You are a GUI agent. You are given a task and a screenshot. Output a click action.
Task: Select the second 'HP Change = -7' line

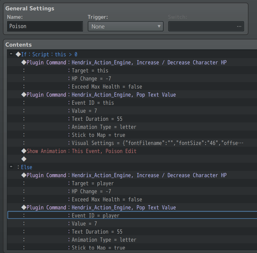click(x=132, y=191)
